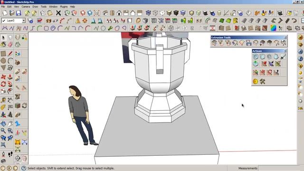Click the black X Erase icon

coord(58,13)
